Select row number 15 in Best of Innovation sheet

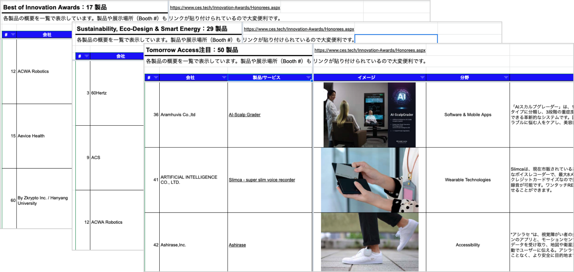9,136
